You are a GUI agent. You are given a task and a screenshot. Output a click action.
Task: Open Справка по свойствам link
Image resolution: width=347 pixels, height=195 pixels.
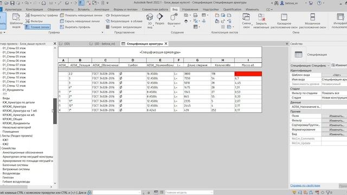(305, 185)
